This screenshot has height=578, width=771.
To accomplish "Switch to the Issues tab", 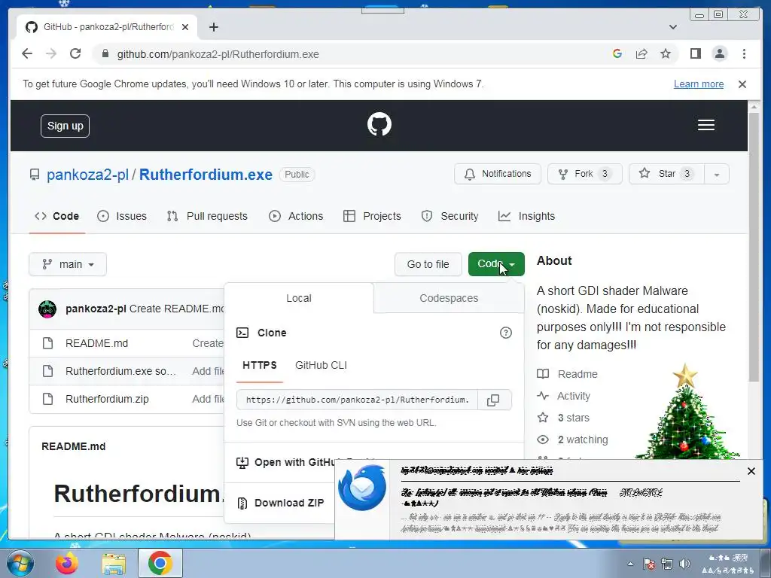I will tap(123, 216).
